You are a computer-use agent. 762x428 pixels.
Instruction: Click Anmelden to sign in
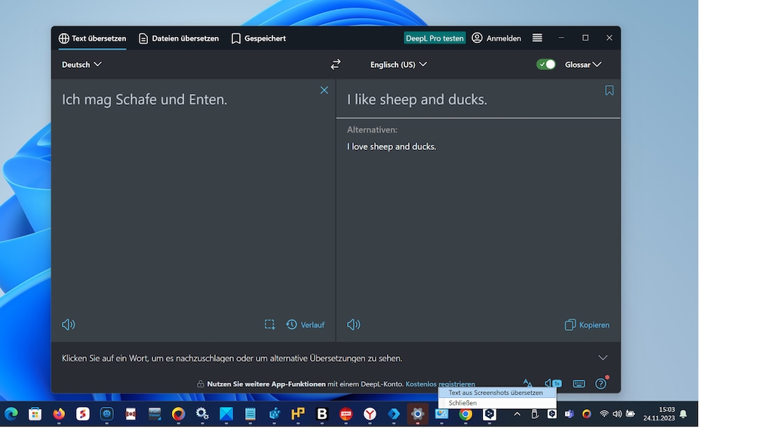pyautogui.click(x=496, y=38)
